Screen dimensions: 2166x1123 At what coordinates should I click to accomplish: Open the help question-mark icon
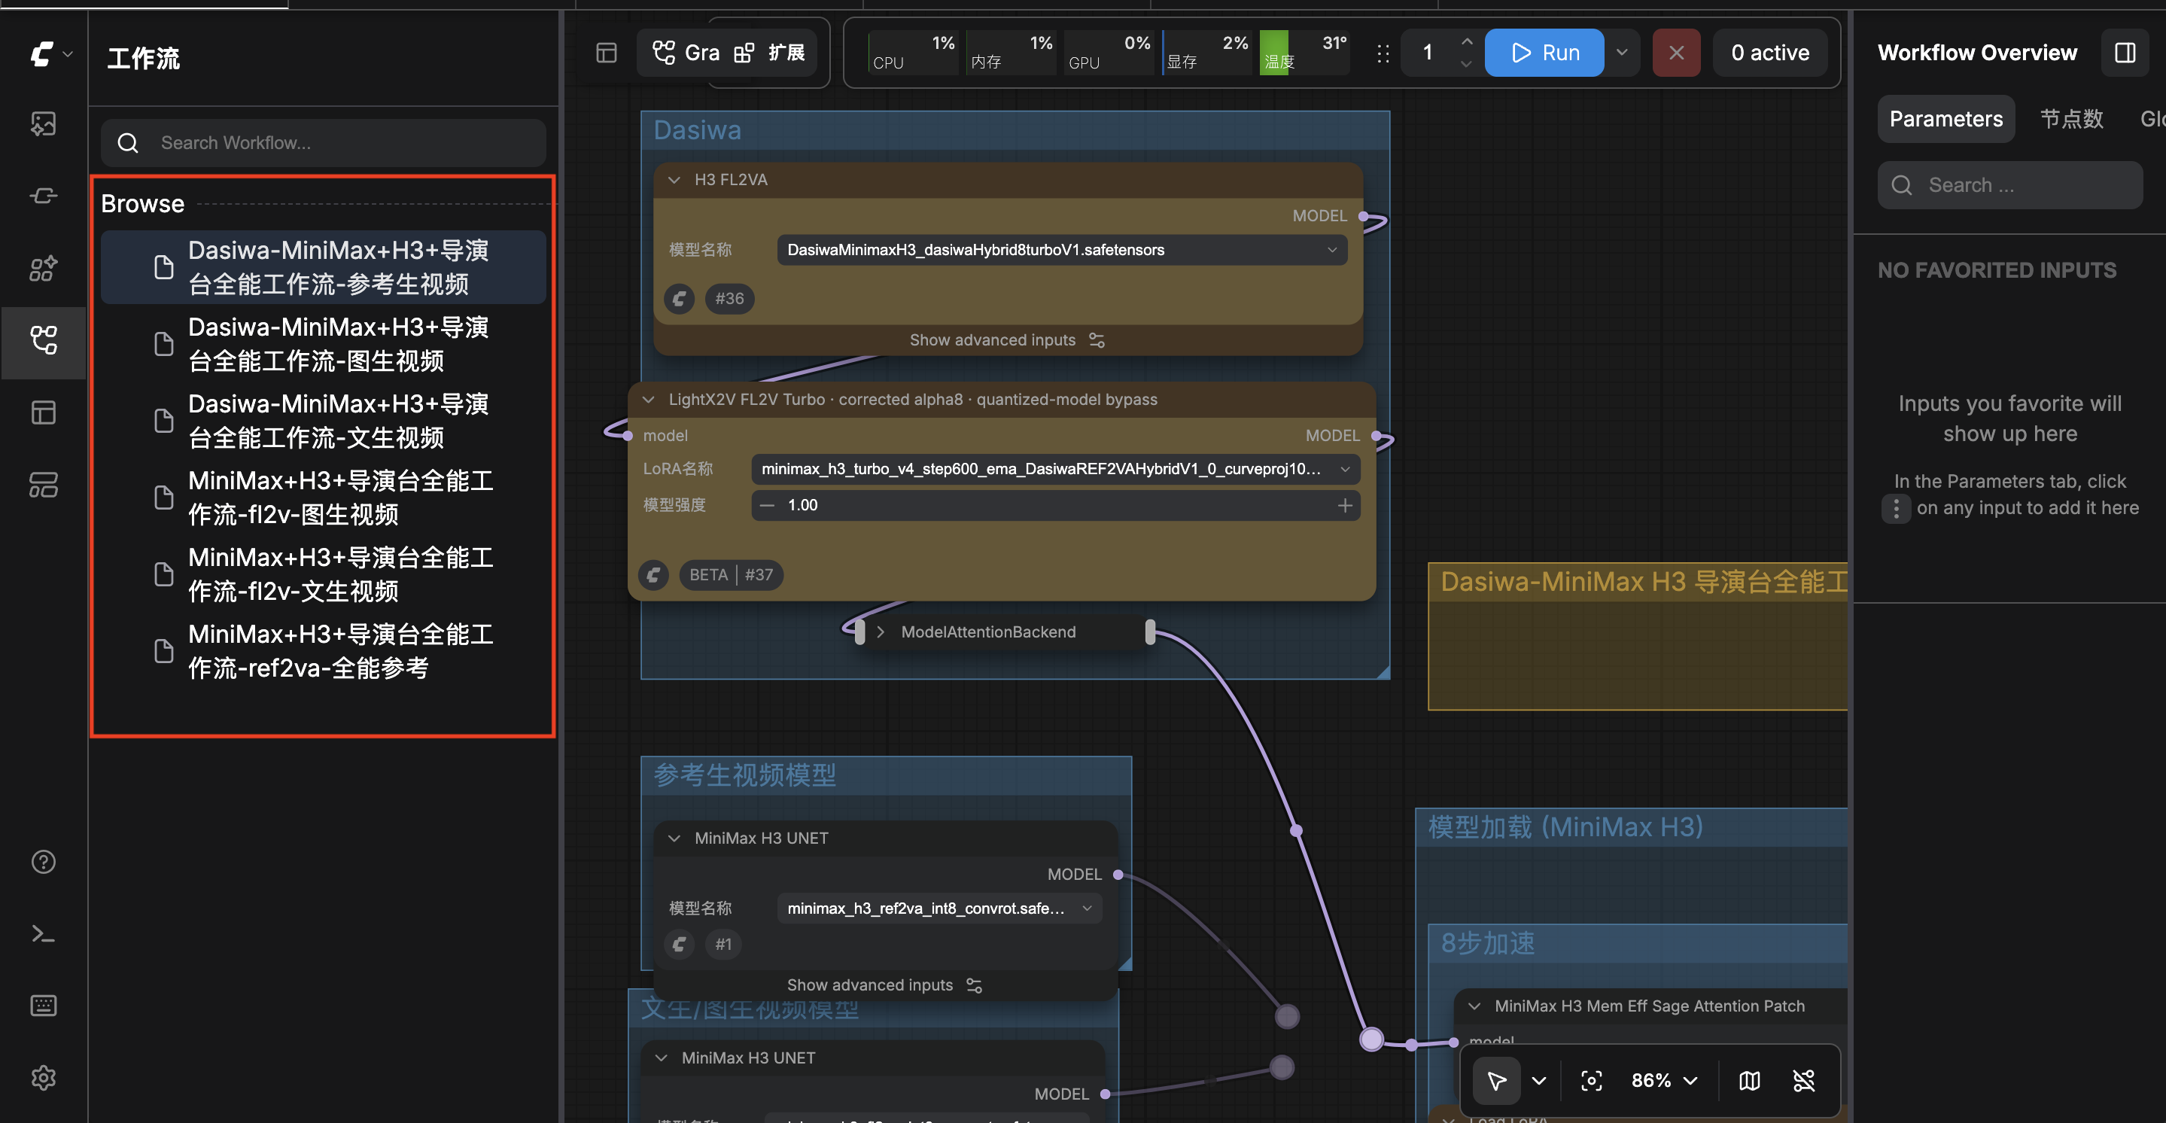click(43, 863)
